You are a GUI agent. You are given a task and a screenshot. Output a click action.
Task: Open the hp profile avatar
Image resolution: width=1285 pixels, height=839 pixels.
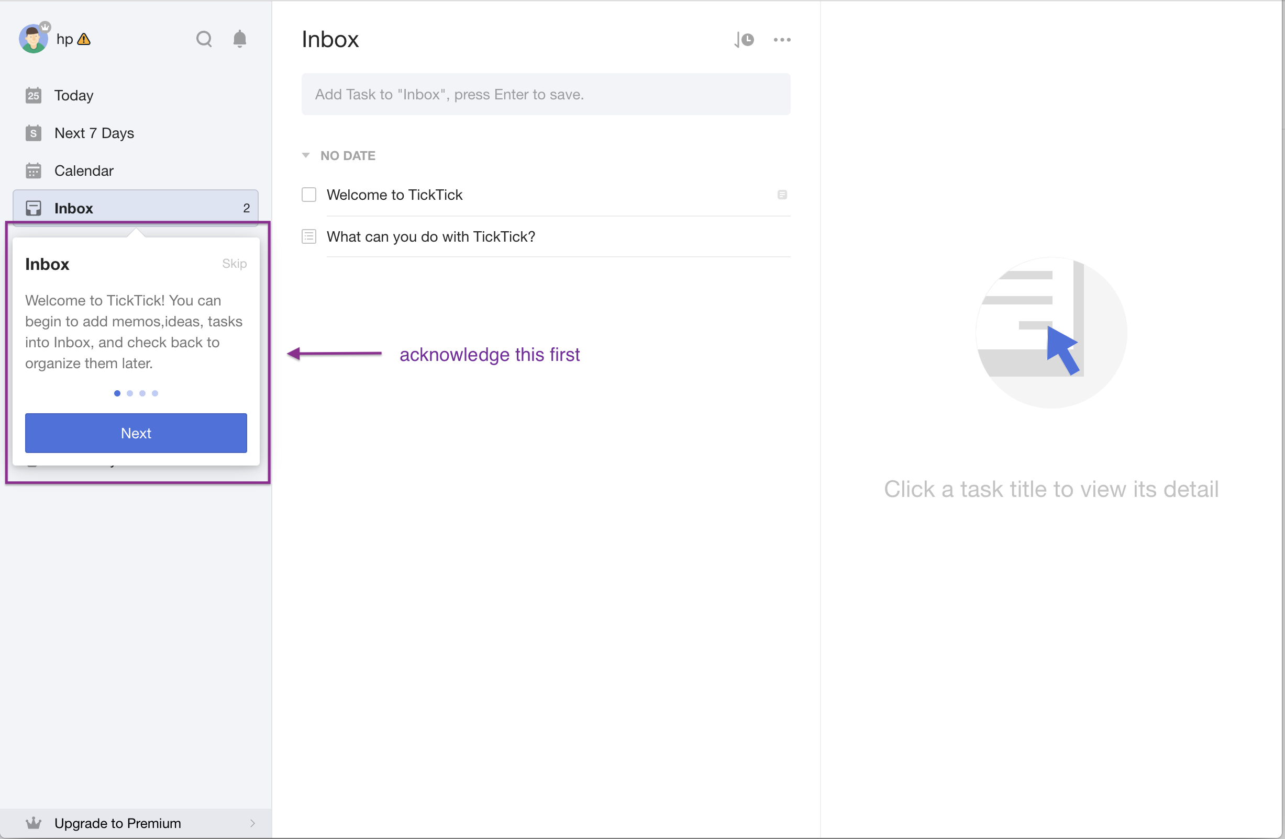pyautogui.click(x=34, y=38)
